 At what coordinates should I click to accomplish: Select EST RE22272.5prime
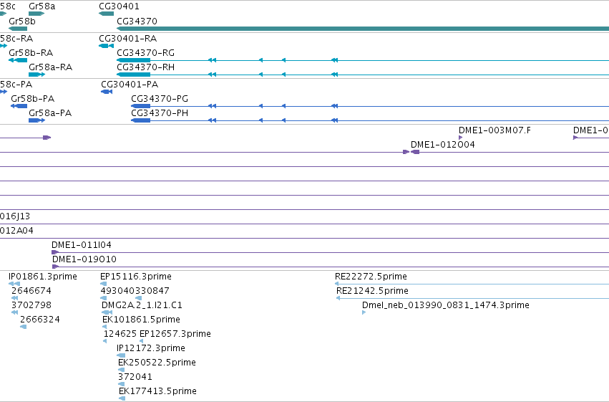coord(472,284)
